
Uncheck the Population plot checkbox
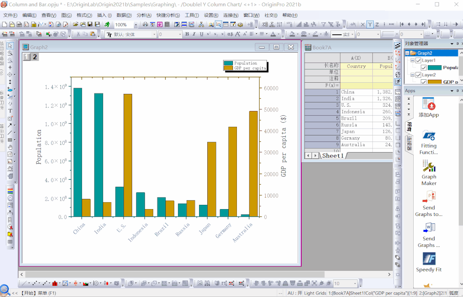[424, 68]
